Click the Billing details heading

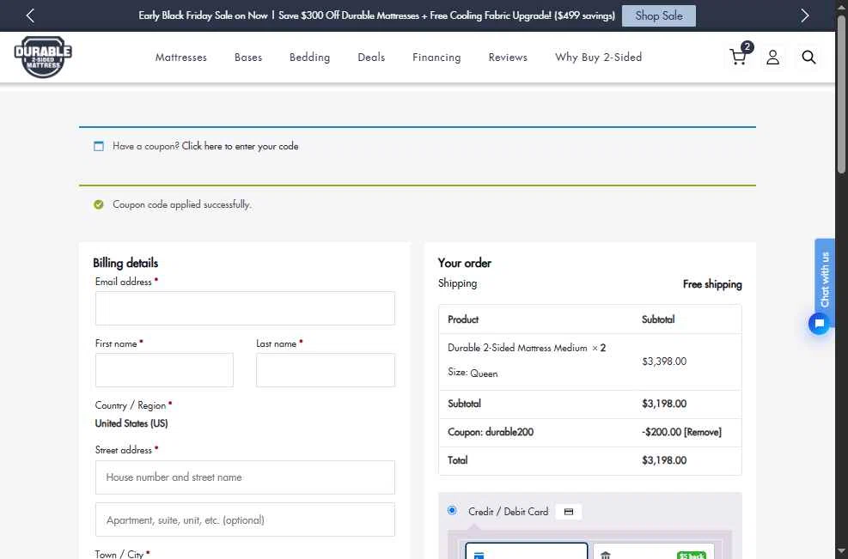click(x=125, y=263)
